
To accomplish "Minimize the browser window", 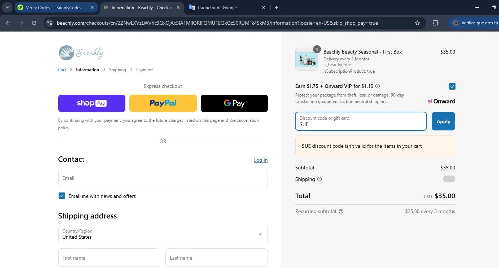I will [x=478, y=7].
